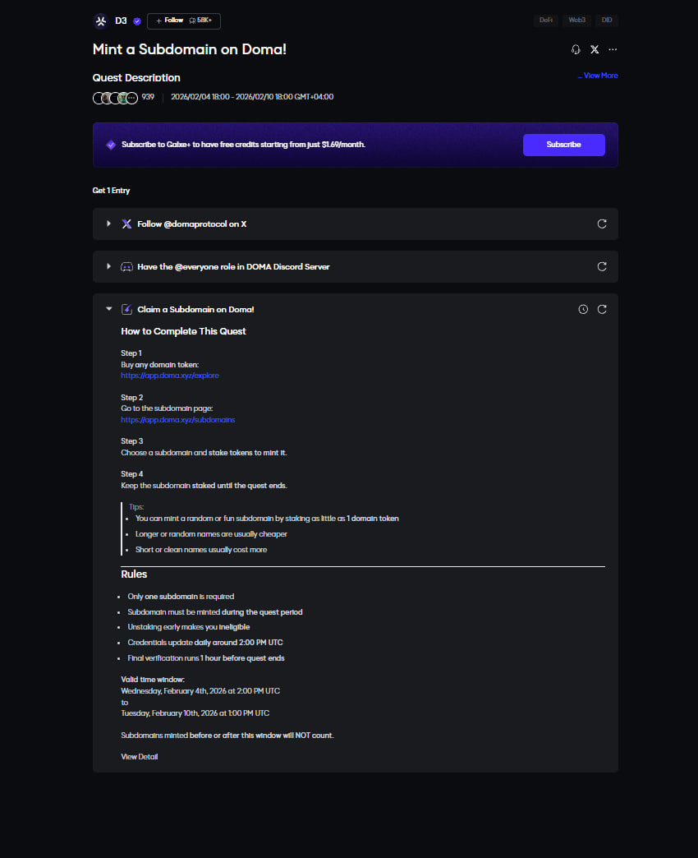Screen dimensions: 698x858
Task: Expand the DOMA Discord Server role task
Action: (108, 266)
